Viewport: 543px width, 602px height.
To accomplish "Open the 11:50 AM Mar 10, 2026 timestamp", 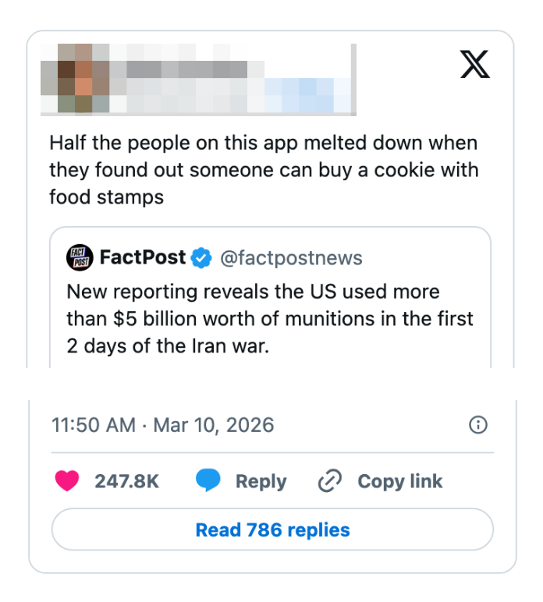I will point(162,425).
